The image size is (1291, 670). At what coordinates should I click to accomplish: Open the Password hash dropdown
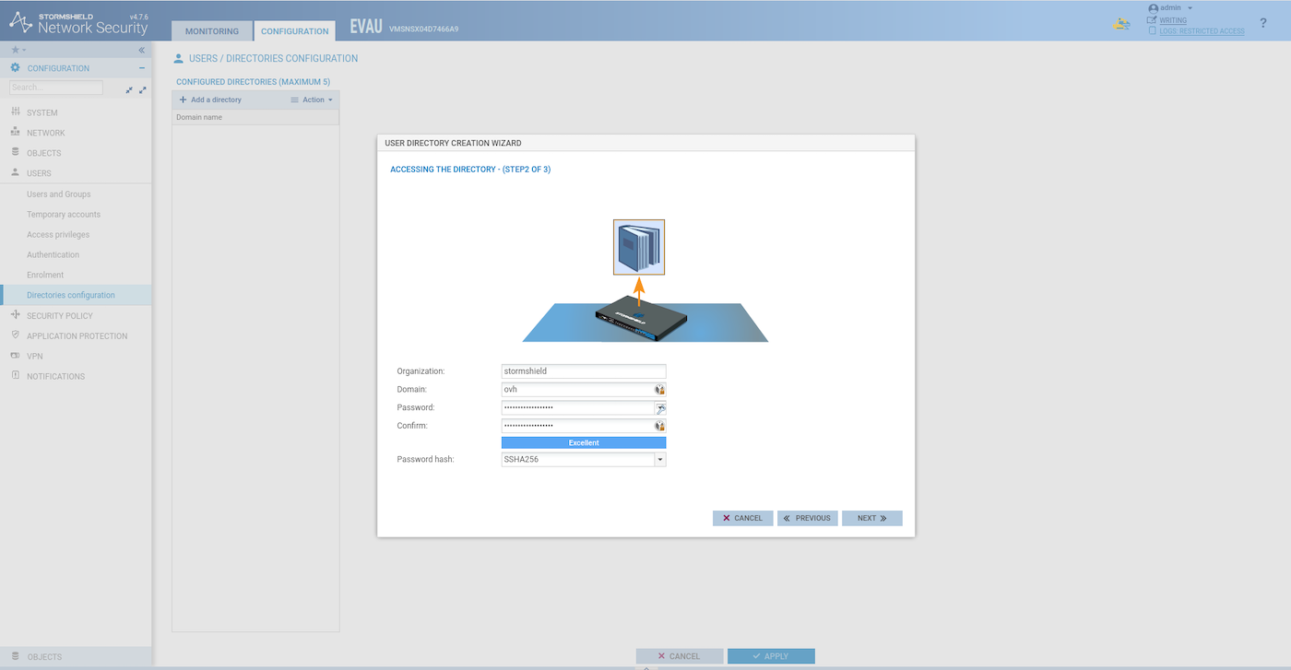pos(659,460)
